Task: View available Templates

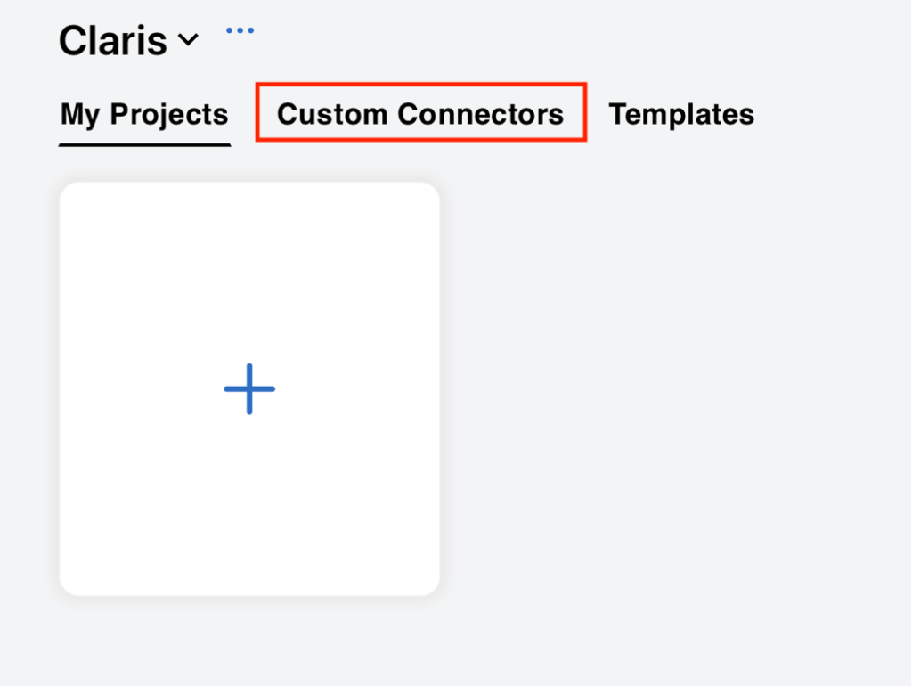Action: (681, 113)
